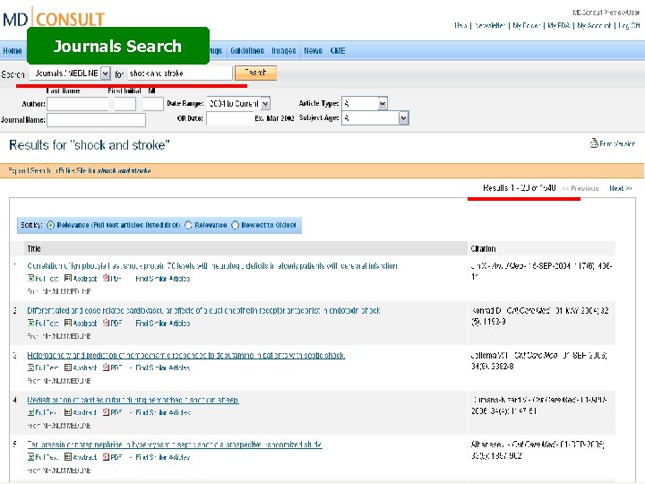Find Similar Articles for shock in sheep article

[163, 412]
